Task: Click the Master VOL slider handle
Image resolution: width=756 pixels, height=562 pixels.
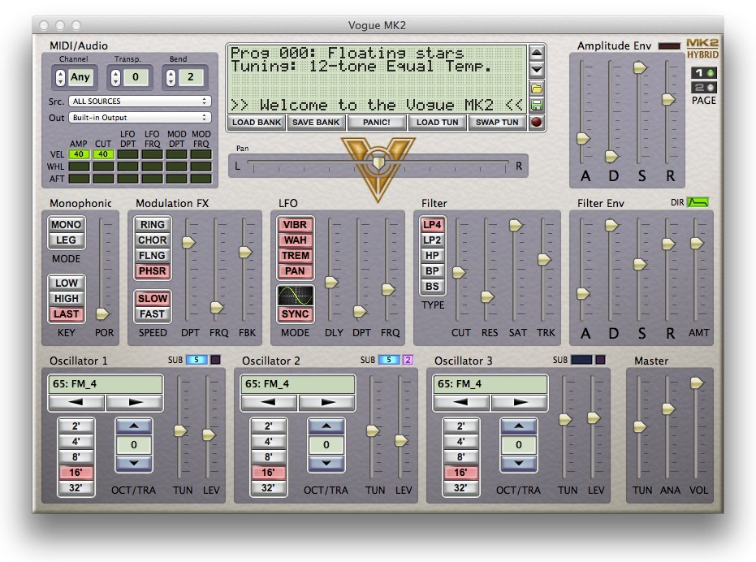Action: (x=697, y=383)
